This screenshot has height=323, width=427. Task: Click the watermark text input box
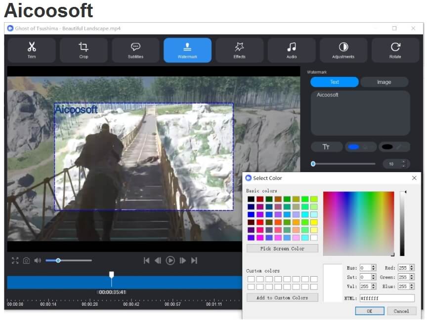coord(360,113)
